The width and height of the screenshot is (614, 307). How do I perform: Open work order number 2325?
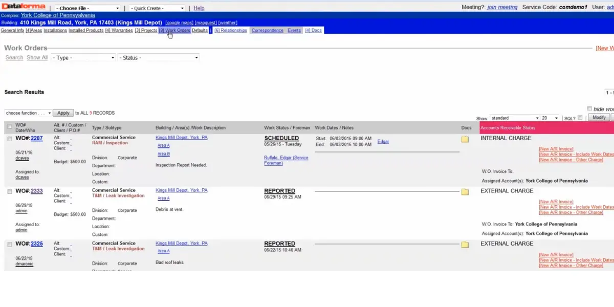click(x=37, y=244)
